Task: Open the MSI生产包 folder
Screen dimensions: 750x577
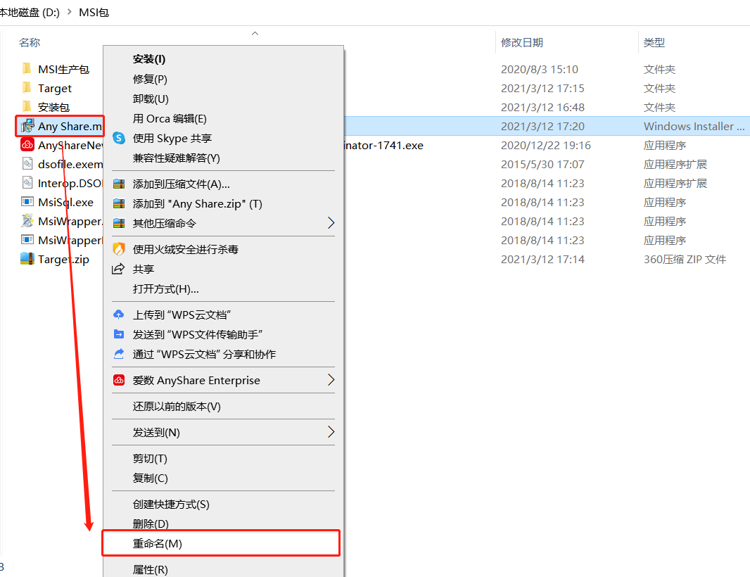Action: click(x=63, y=70)
